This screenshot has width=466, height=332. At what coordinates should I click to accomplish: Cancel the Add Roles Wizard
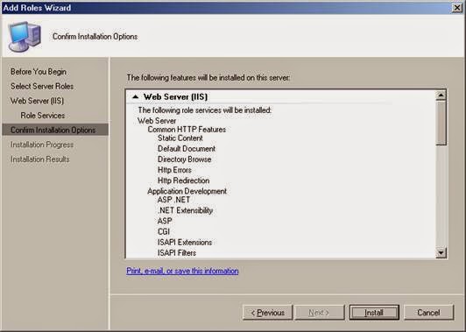click(x=428, y=313)
